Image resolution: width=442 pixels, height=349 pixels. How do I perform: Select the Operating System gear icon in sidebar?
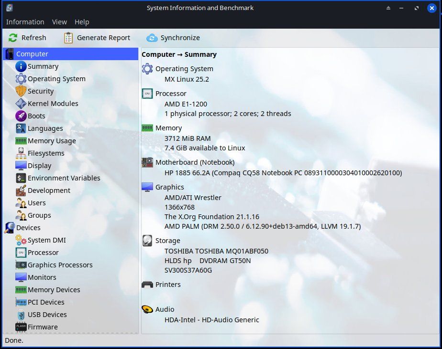tap(21, 79)
